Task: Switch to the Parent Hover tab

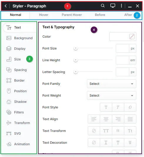Action: click(x=72, y=15)
